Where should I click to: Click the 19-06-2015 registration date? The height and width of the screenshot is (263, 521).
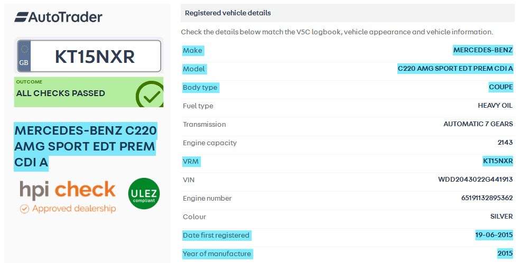coord(494,235)
